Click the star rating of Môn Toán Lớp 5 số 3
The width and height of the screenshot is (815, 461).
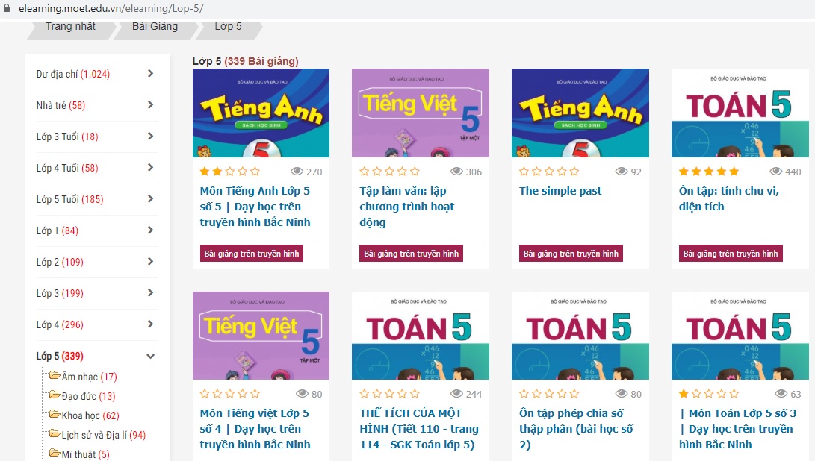(x=708, y=394)
